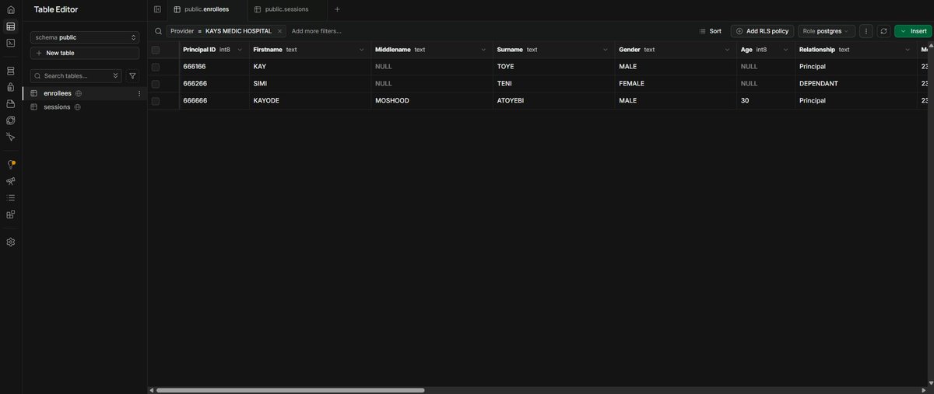Check the row checkbox for KAY TOYE
Viewport: 934px width, 394px height.
[x=156, y=67]
